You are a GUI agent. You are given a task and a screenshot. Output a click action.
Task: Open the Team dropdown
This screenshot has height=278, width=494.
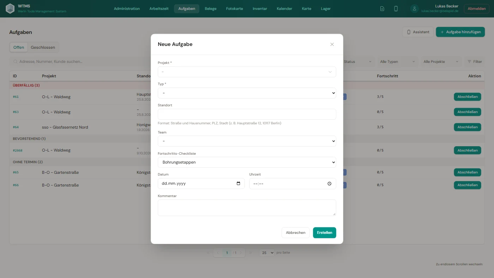(x=247, y=141)
